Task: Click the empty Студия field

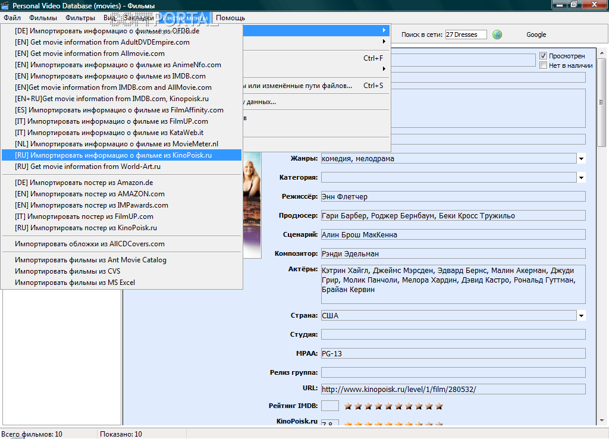Action: click(x=453, y=334)
